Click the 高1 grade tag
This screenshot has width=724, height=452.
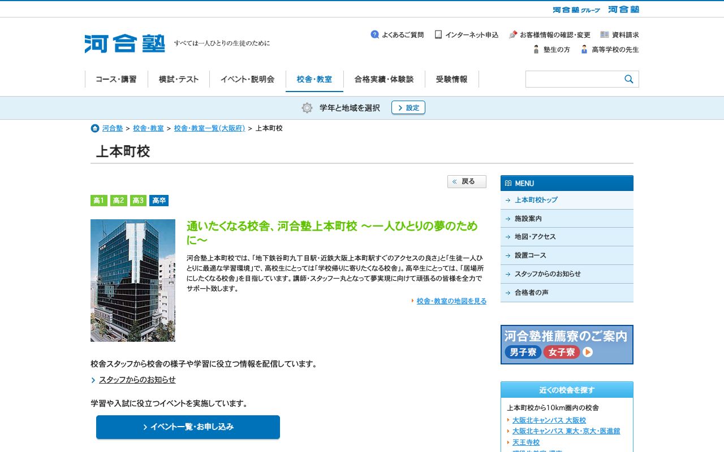[99, 201]
